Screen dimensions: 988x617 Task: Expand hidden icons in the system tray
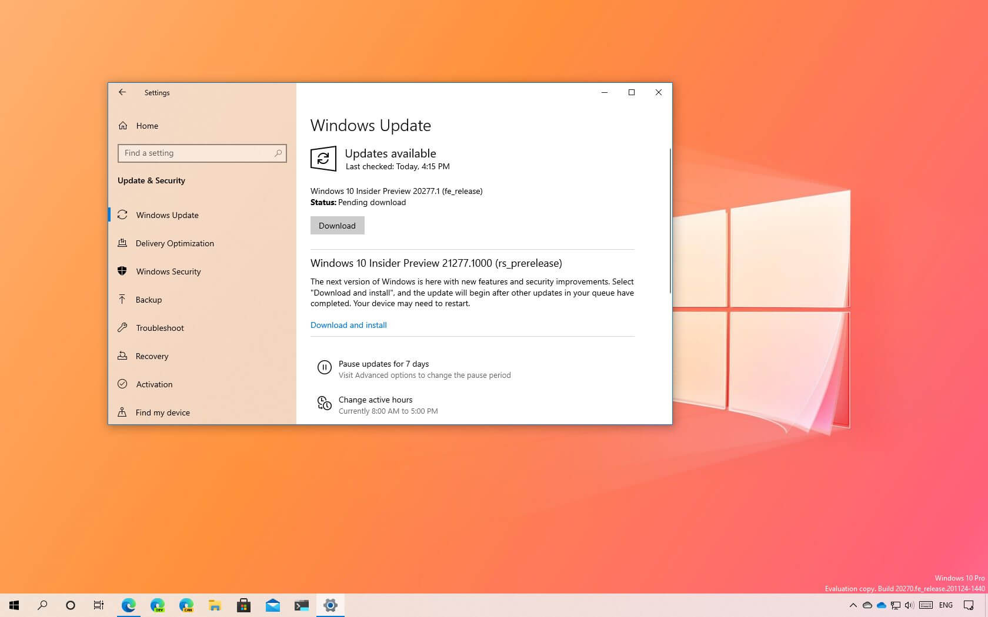point(853,605)
